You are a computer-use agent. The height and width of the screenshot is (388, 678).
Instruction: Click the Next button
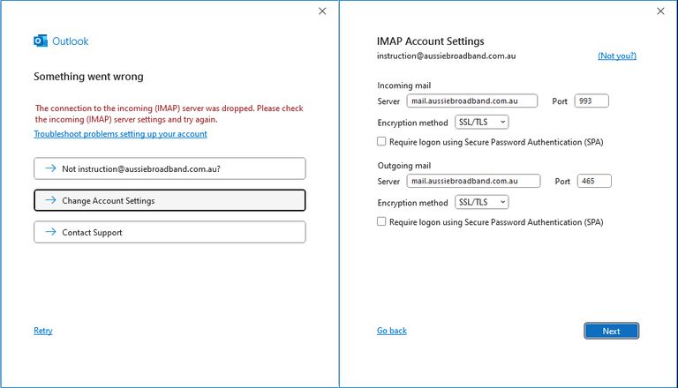coord(612,331)
